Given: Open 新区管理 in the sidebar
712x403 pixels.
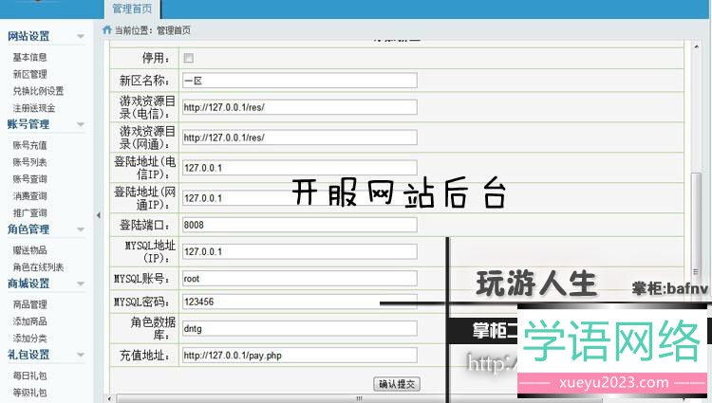Looking at the screenshot, I should coord(29,74).
